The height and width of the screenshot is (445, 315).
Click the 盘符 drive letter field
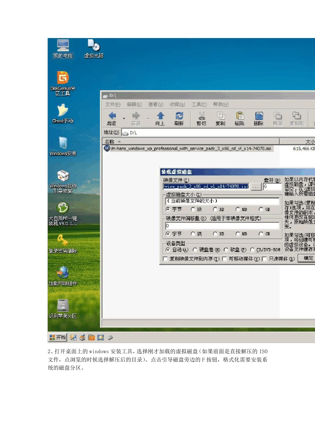272,186
